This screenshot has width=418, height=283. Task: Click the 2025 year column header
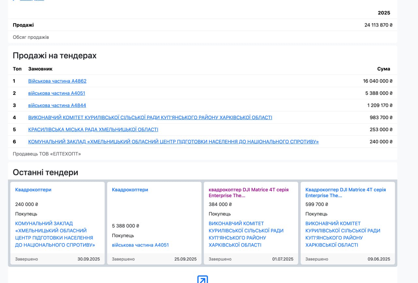[x=384, y=13]
